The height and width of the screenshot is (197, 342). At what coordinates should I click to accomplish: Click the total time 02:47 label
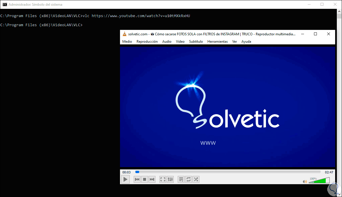pos(329,172)
